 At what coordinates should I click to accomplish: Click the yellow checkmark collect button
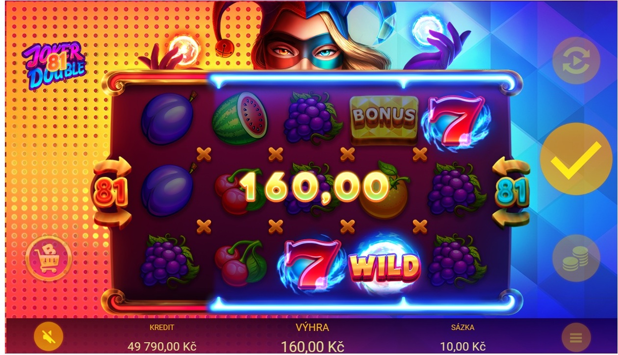pyautogui.click(x=576, y=159)
